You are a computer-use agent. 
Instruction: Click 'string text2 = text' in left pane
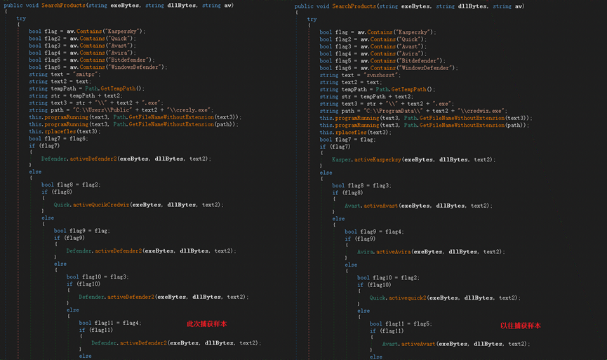[x=60, y=81]
